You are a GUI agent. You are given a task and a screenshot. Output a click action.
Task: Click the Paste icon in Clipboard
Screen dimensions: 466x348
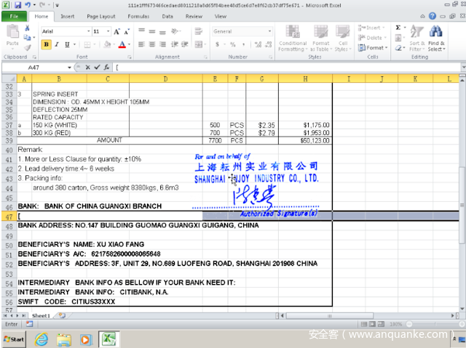click(12, 38)
